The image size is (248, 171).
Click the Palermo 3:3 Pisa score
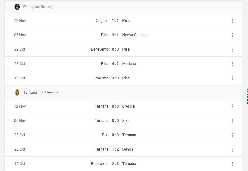(x=115, y=78)
